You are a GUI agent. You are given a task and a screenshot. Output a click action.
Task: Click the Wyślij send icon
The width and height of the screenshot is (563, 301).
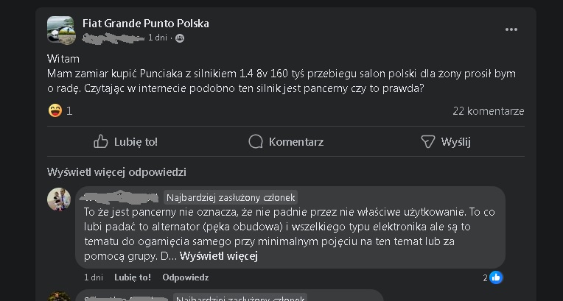pyautogui.click(x=427, y=141)
